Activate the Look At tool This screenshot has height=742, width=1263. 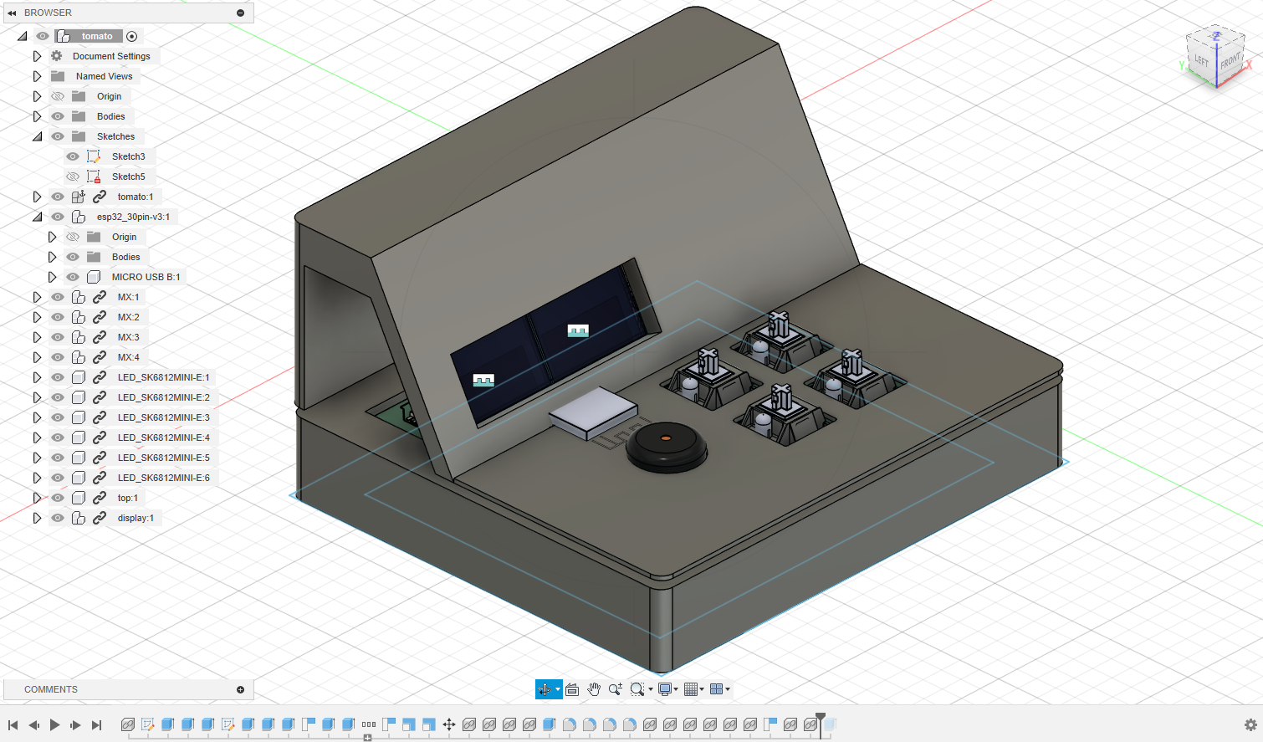pos(571,689)
